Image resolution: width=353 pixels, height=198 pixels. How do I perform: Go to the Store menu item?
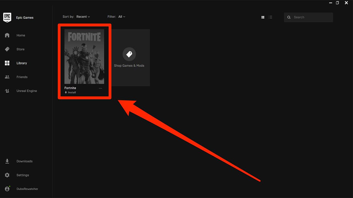pos(20,49)
